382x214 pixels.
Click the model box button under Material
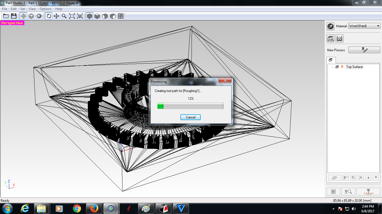(x=331, y=38)
